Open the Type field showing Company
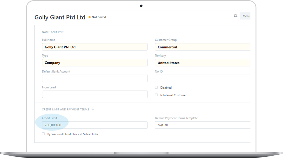 pyautogui.click(x=95, y=63)
